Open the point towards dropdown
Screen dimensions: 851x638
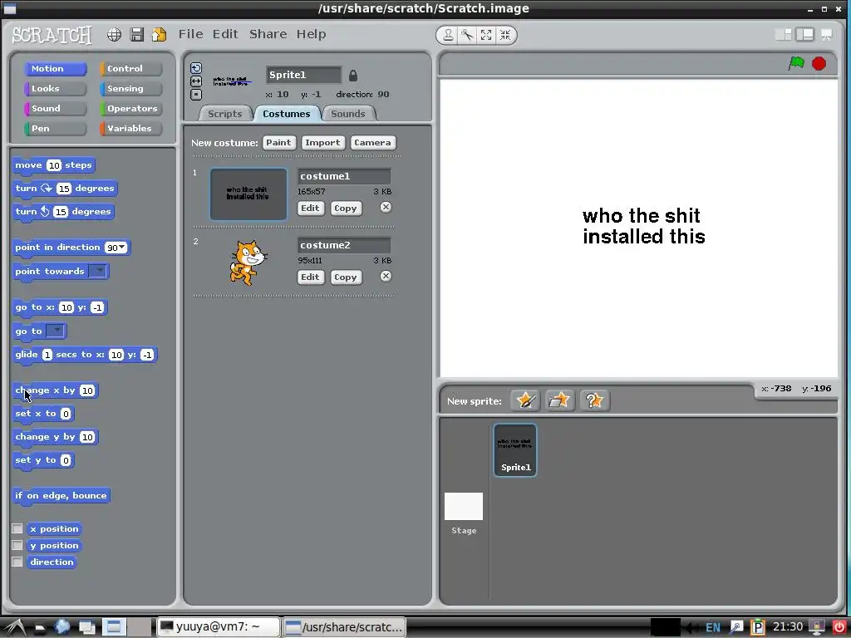98,271
